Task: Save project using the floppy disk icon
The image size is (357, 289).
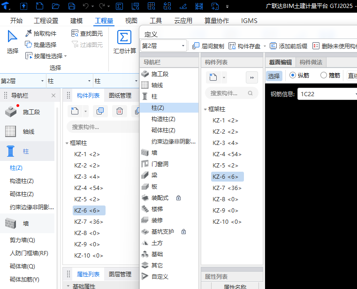Action: [x=72, y=6]
